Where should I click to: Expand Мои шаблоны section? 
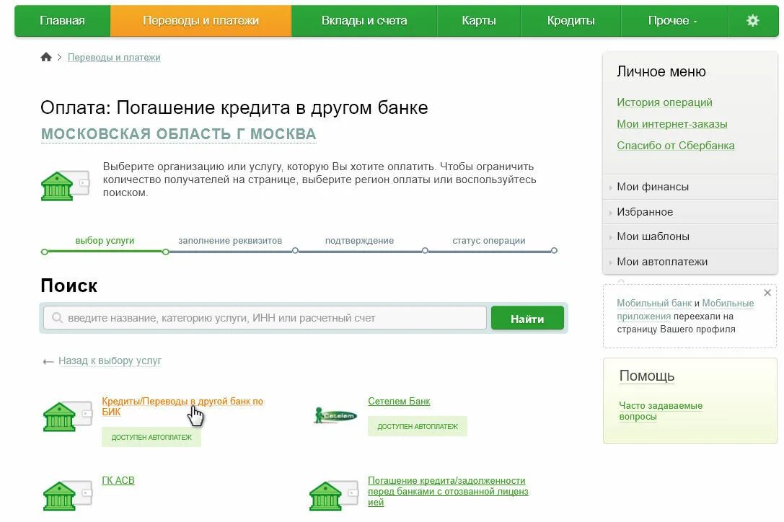coord(690,236)
